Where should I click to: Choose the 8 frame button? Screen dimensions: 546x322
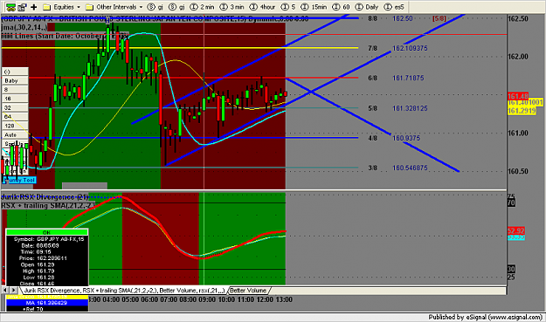pyautogui.click(x=15, y=90)
